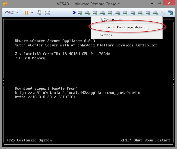177x149 pixels.
Task: Click the vc01.ukoticland.local support-bundle URL text
Action: [x=77, y=93]
